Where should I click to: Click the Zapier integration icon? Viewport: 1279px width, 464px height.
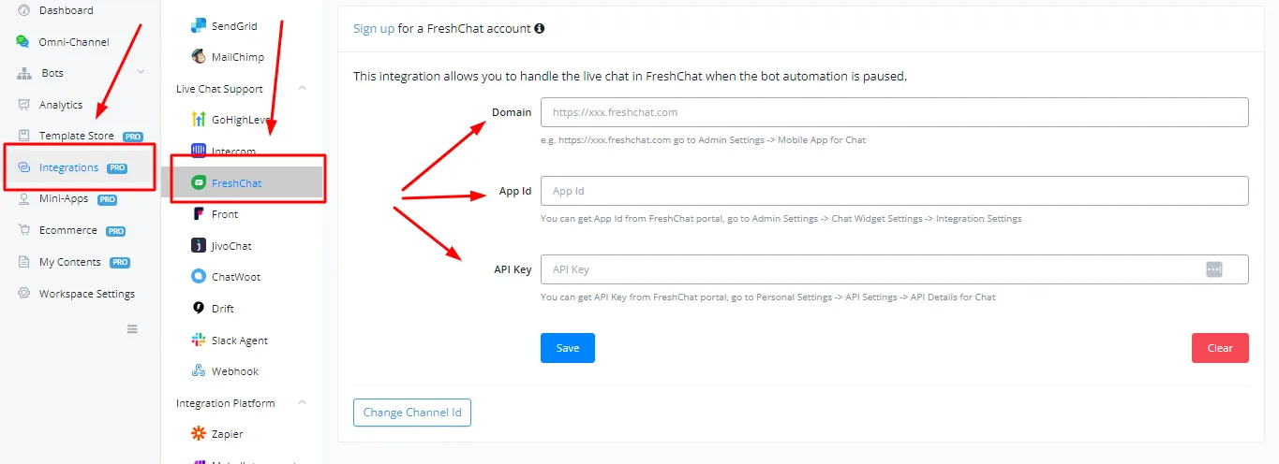point(198,434)
